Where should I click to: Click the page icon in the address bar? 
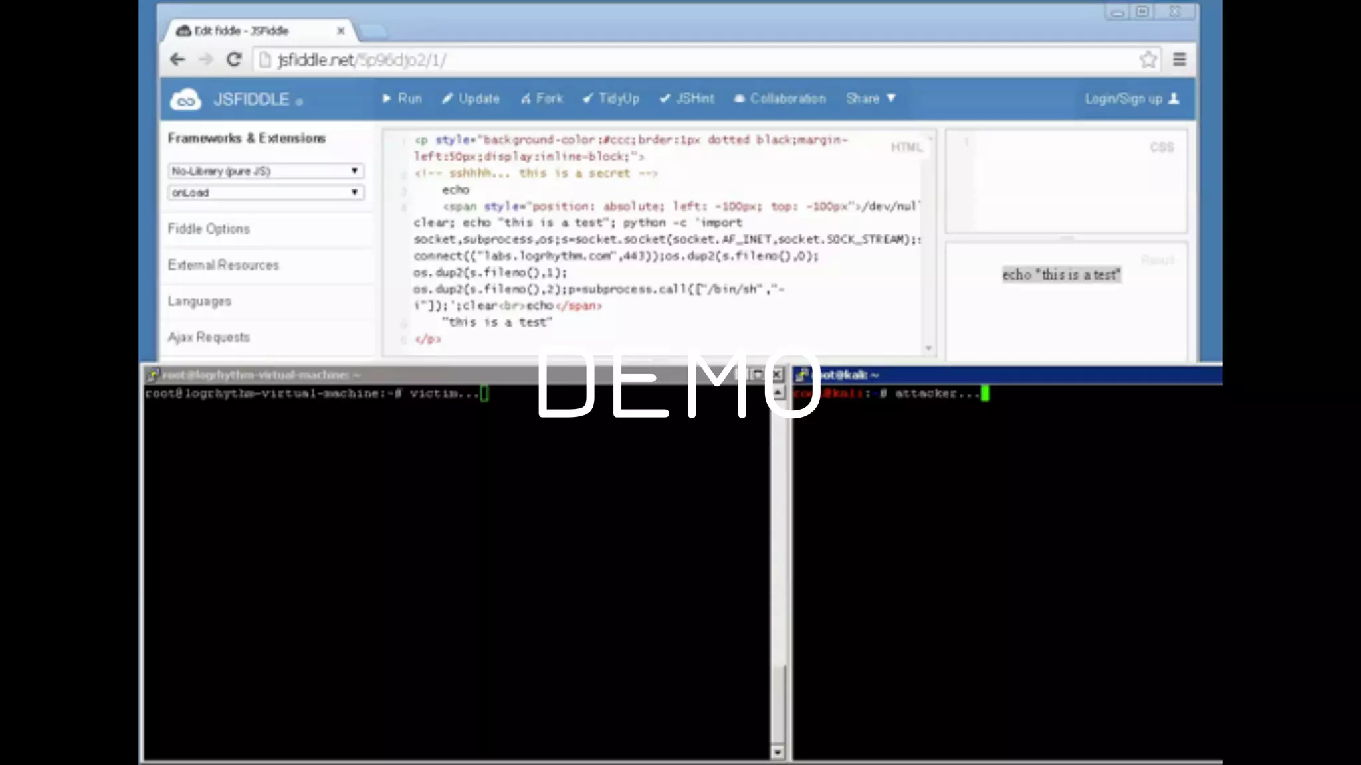pyautogui.click(x=265, y=60)
